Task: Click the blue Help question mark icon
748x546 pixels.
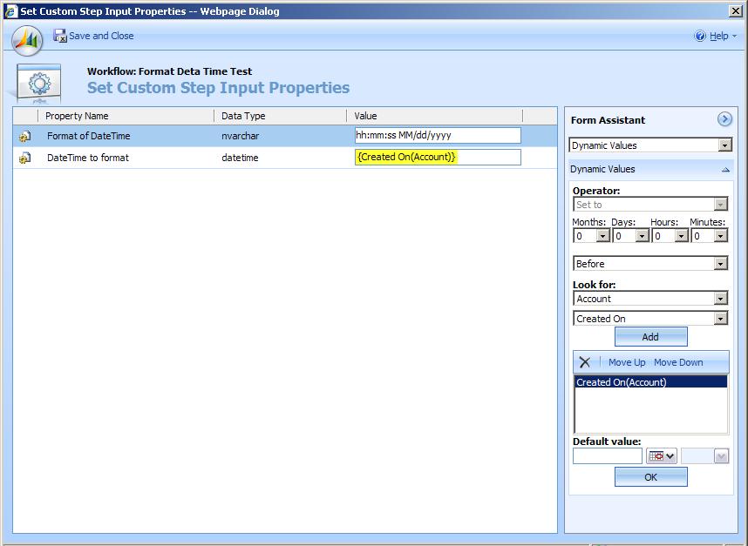Action: click(x=699, y=36)
